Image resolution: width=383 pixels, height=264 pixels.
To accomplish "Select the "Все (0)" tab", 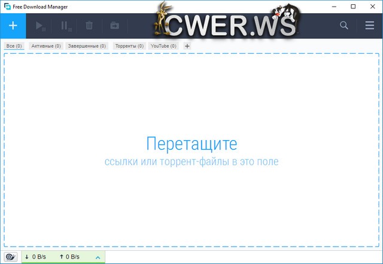I will coord(14,46).
